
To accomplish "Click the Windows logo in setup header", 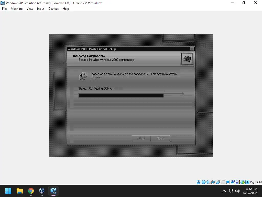I will tap(187, 59).
